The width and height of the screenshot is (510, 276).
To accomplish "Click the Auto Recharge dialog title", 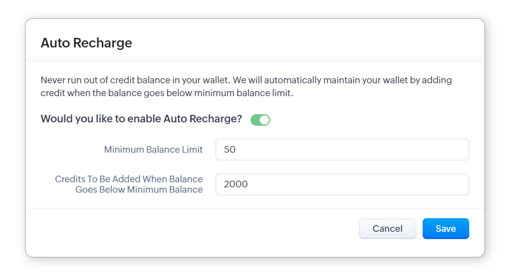I will click(86, 43).
